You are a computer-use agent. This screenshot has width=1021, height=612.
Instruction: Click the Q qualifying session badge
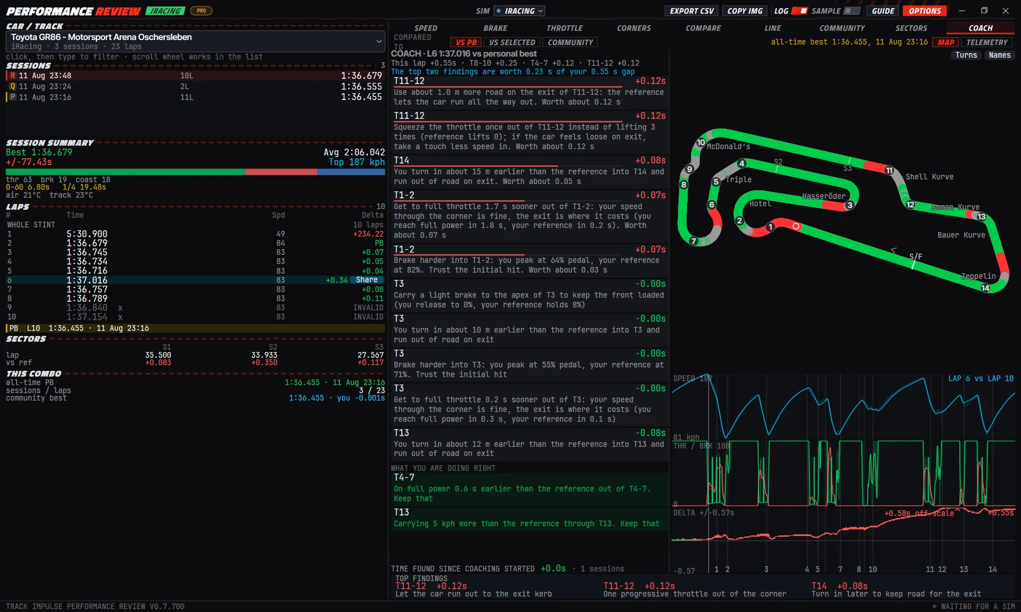tap(13, 86)
